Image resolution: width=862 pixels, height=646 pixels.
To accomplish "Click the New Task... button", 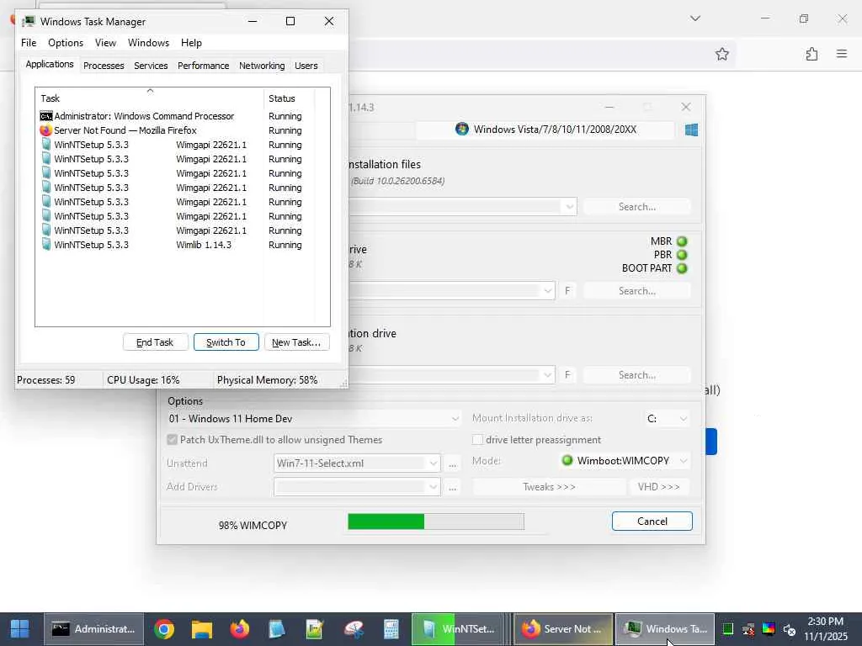I will pos(296,342).
